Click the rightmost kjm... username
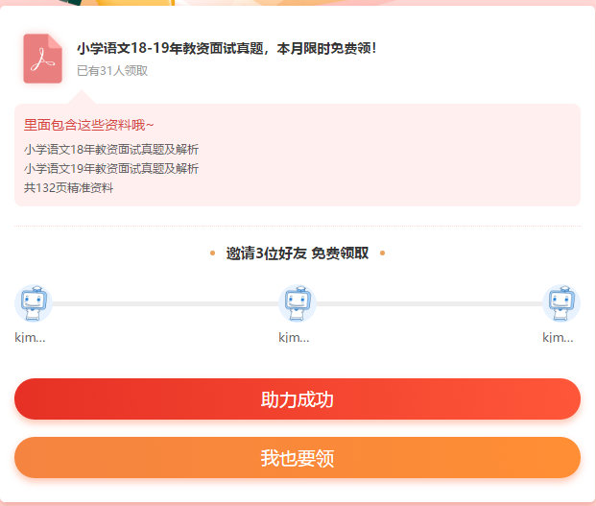Viewport: 596px width, 506px height. click(558, 337)
